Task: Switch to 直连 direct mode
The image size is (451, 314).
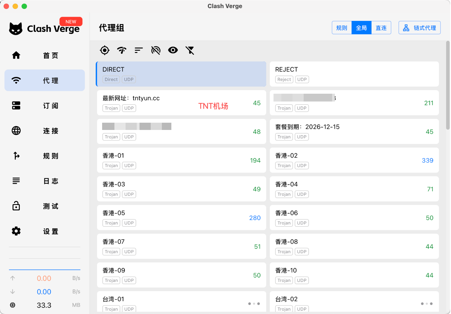Action: pos(381,28)
